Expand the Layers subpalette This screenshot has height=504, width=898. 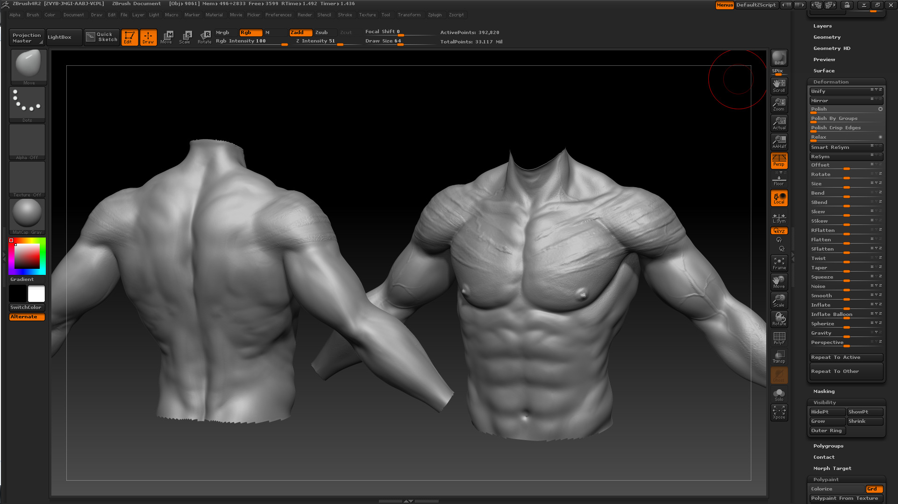click(822, 26)
